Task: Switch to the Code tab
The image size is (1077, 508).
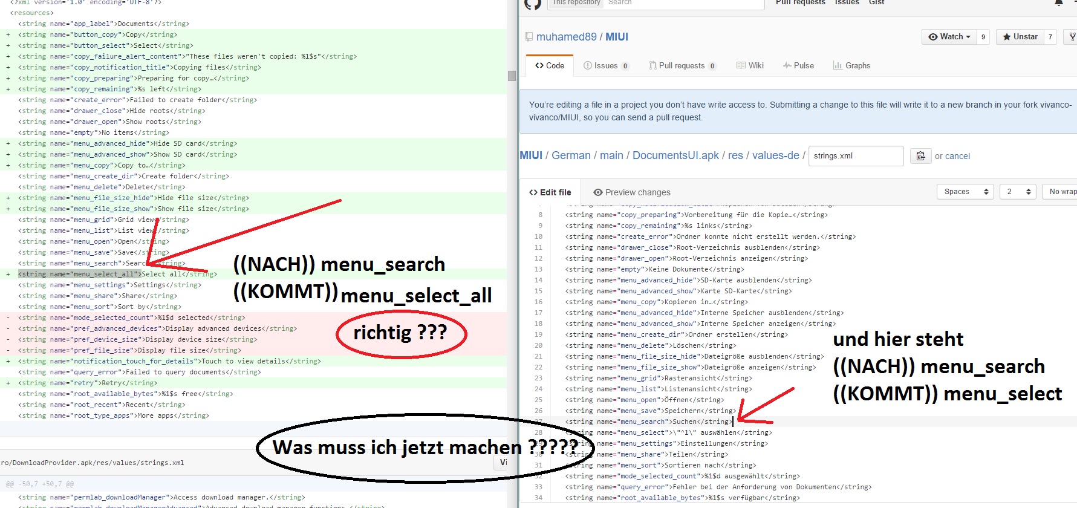Action: 550,65
